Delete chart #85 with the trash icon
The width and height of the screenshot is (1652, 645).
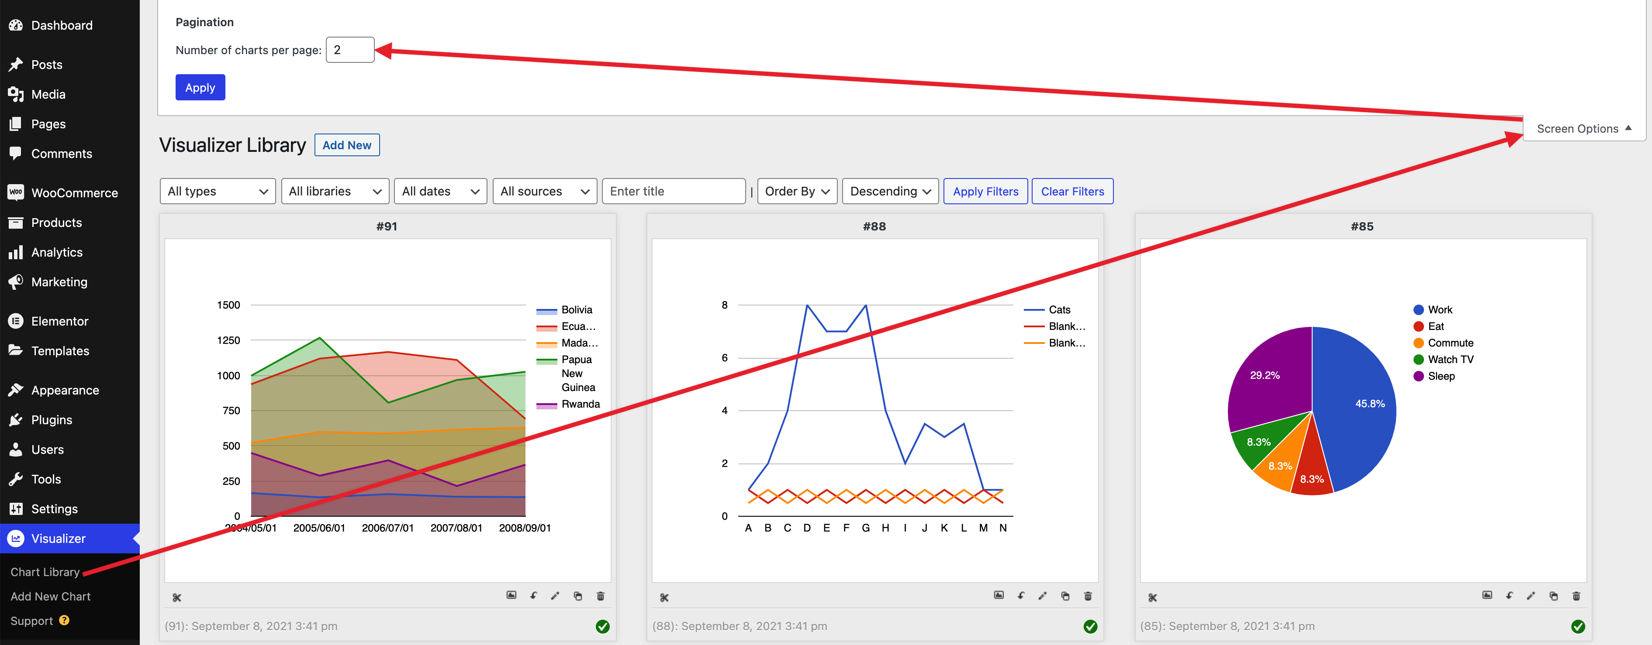[x=1576, y=596]
